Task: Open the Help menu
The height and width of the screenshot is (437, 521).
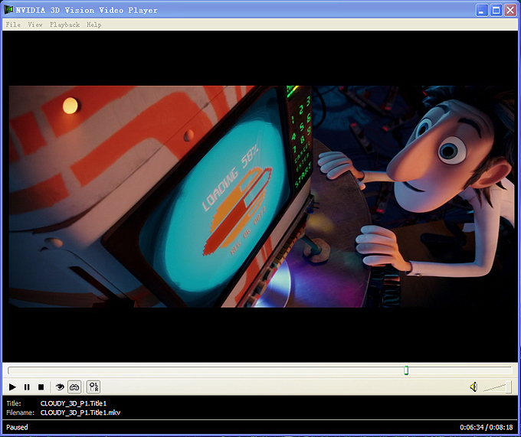Action: click(x=94, y=24)
